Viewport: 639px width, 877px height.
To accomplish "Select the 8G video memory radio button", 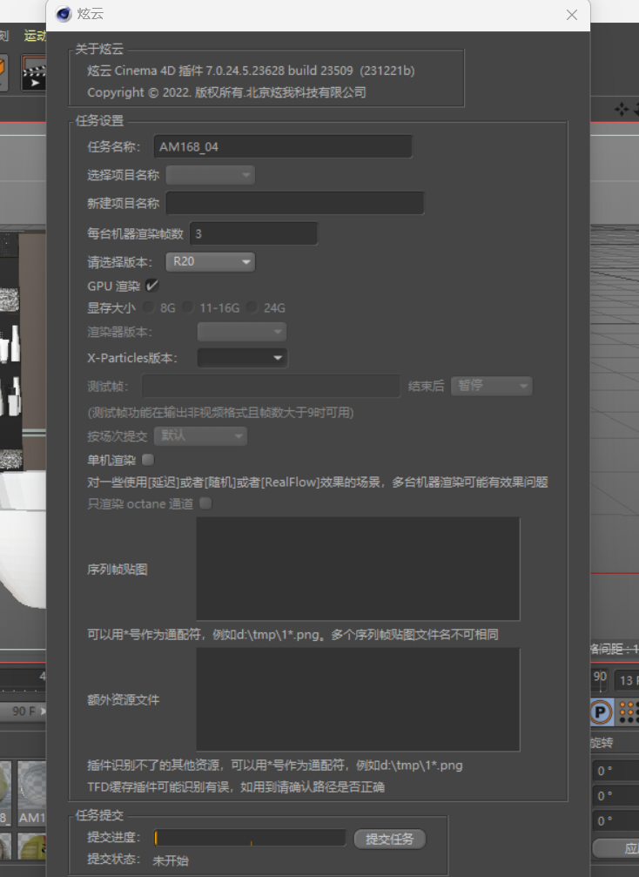I will (148, 307).
